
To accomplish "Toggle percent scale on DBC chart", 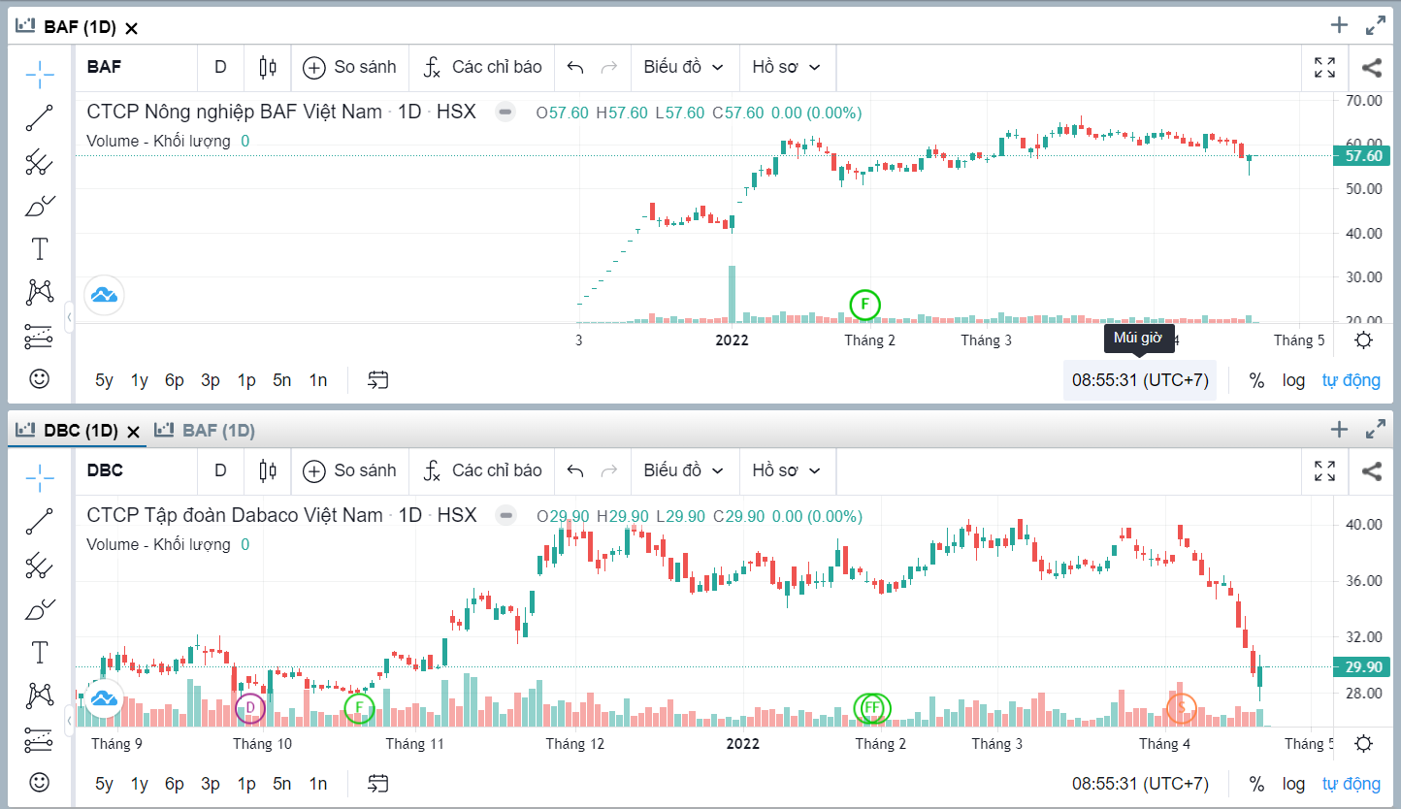I will [1256, 784].
